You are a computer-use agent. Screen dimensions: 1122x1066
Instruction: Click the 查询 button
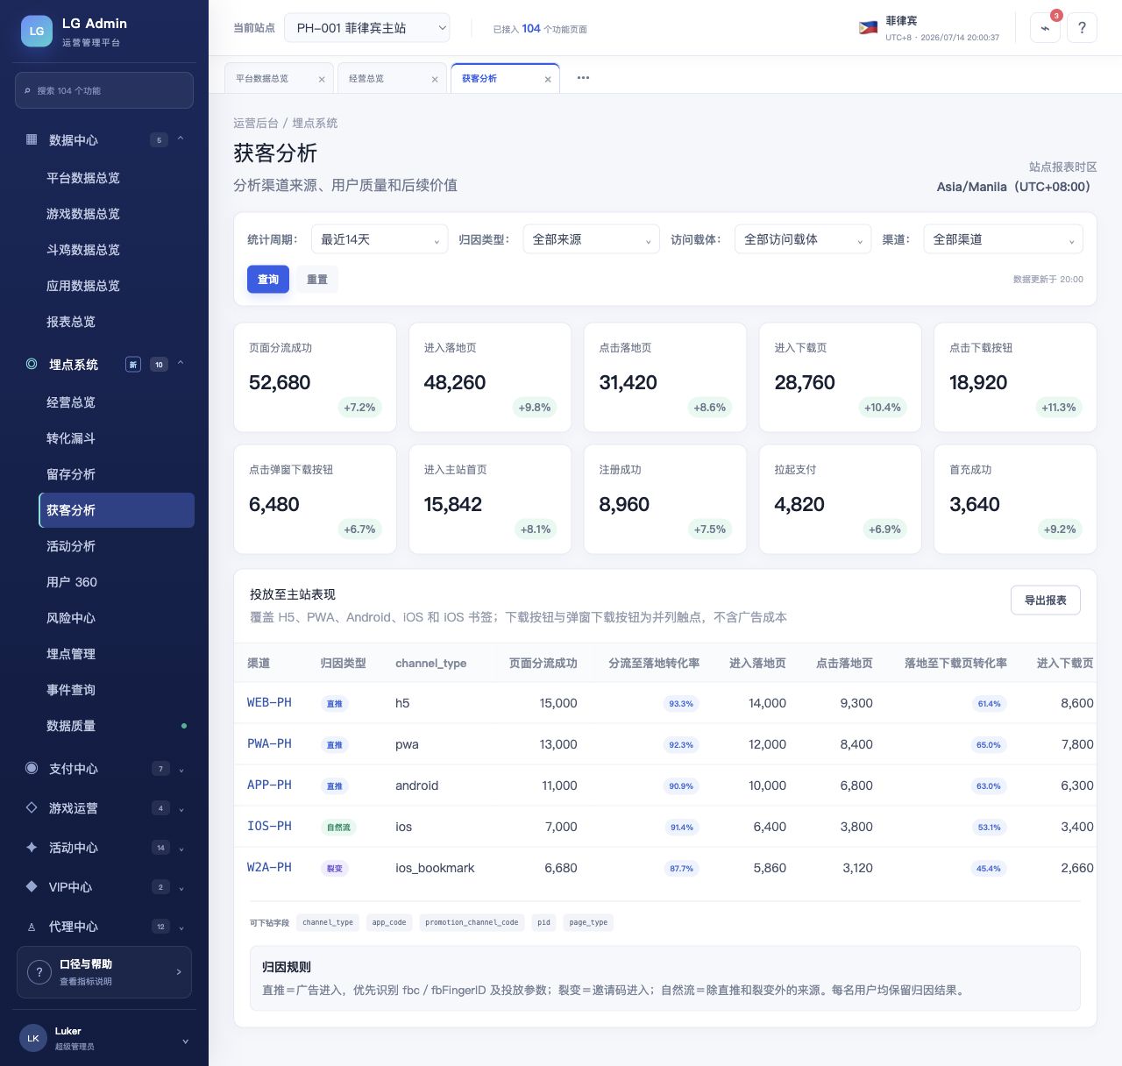point(268,280)
